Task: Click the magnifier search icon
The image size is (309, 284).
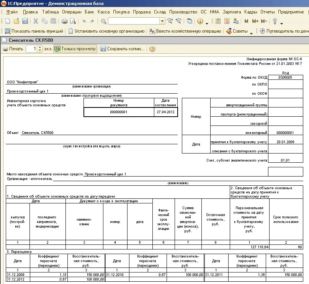Action: point(104,21)
